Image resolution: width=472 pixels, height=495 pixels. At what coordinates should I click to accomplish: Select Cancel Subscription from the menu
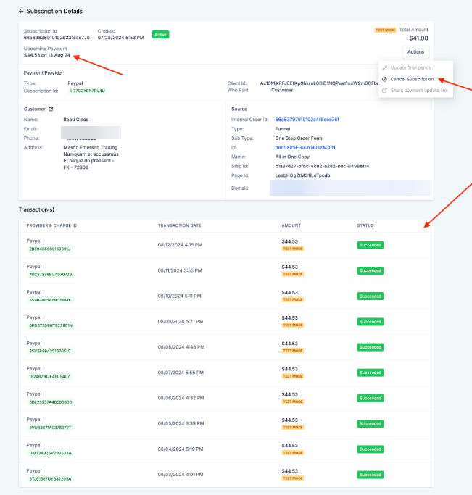pos(412,79)
